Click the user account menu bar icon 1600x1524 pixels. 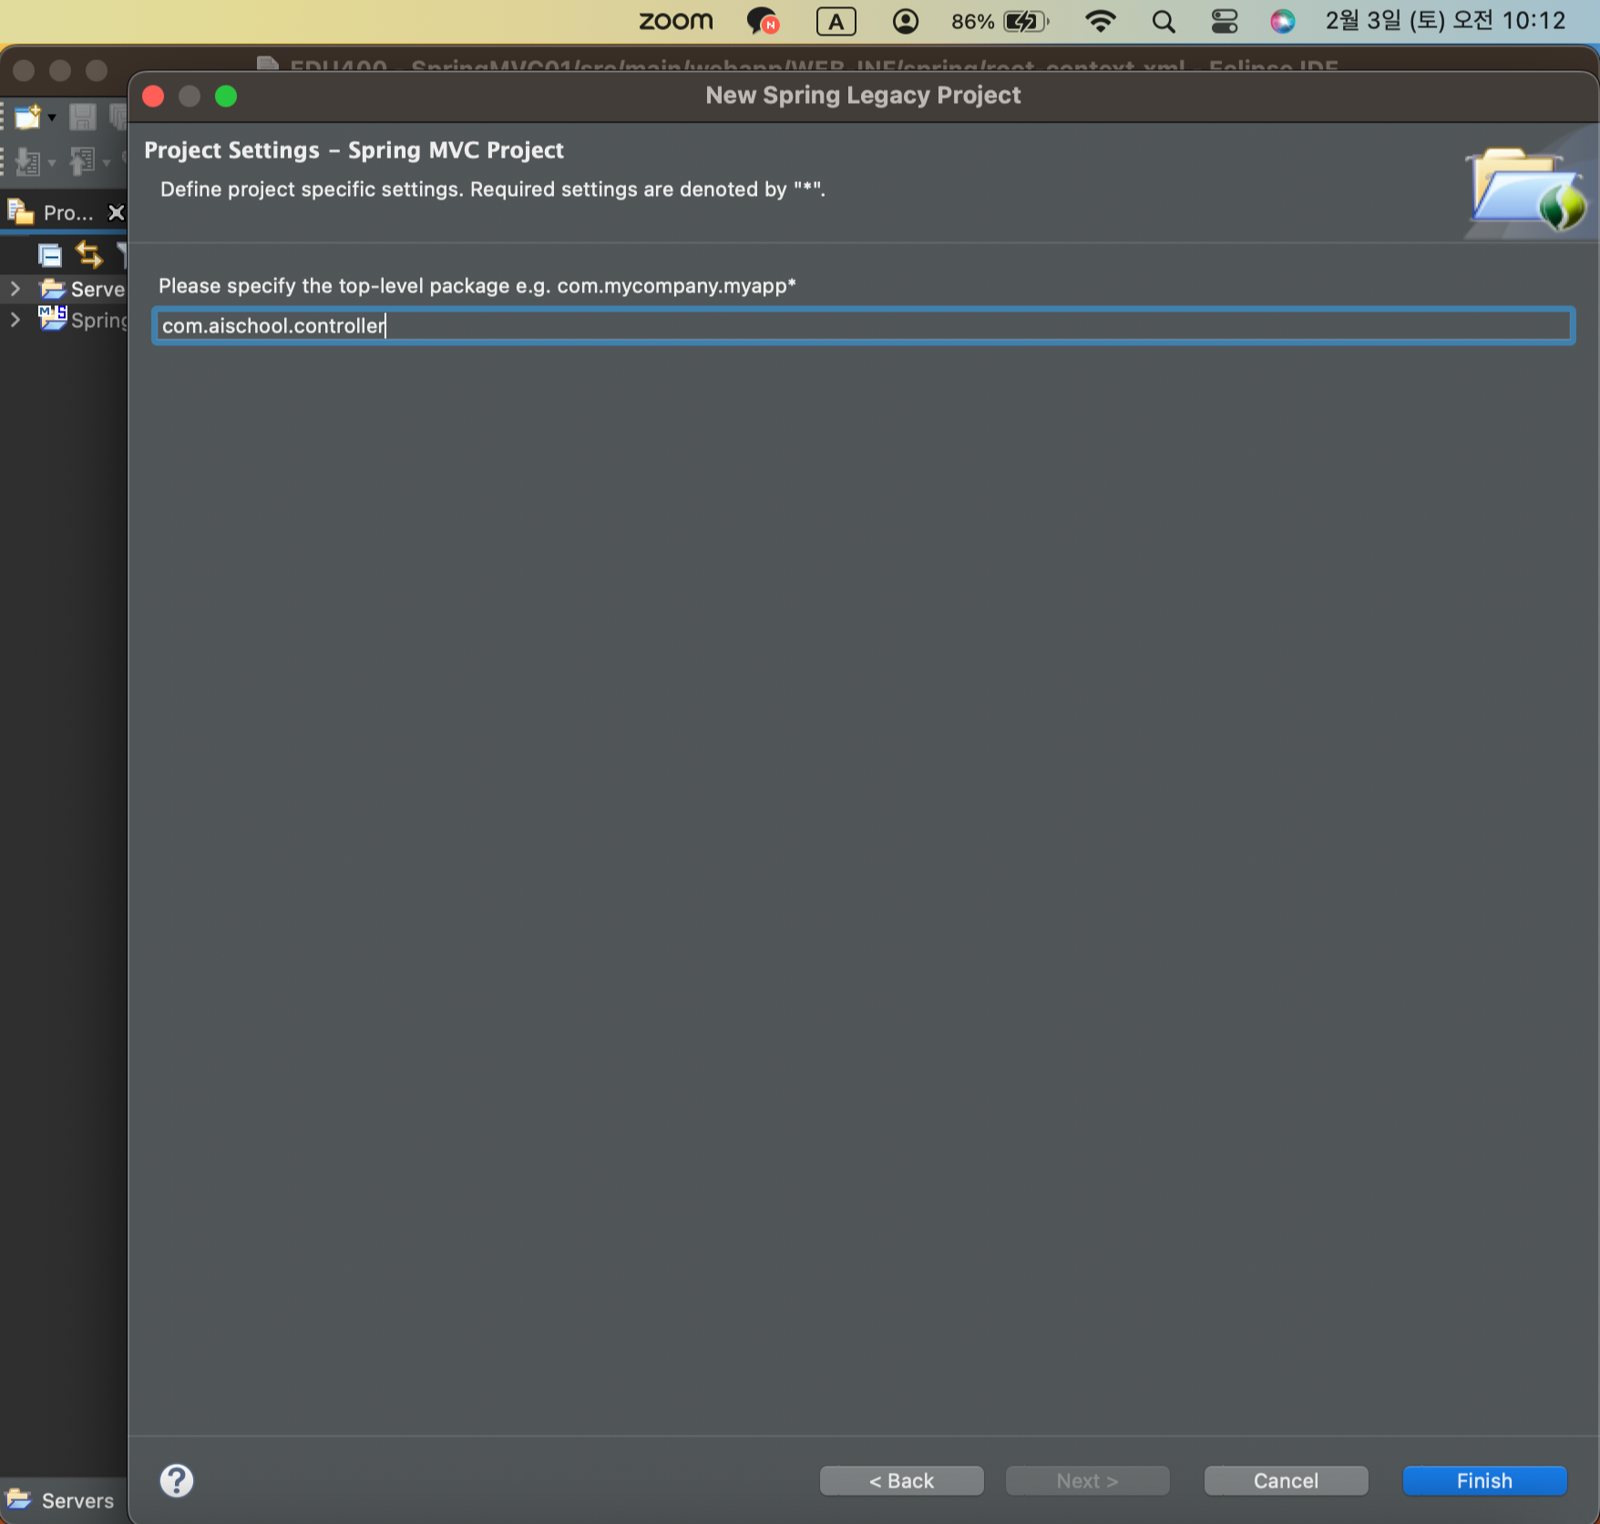tap(905, 21)
